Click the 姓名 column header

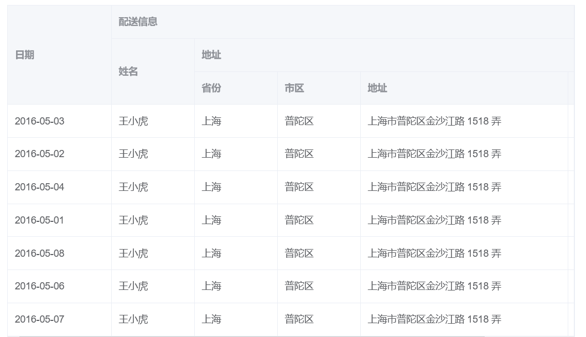point(128,71)
